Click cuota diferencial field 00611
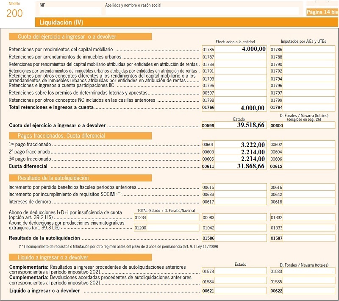 pyautogui.click(x=240, y=166)
